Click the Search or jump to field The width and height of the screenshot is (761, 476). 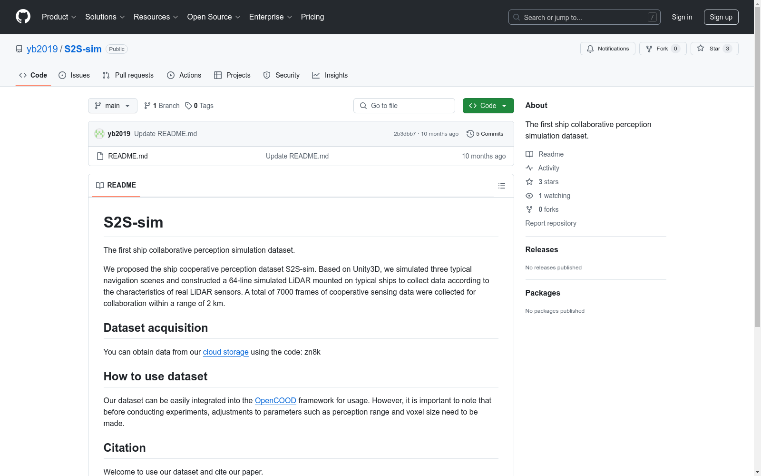(585, 17)
